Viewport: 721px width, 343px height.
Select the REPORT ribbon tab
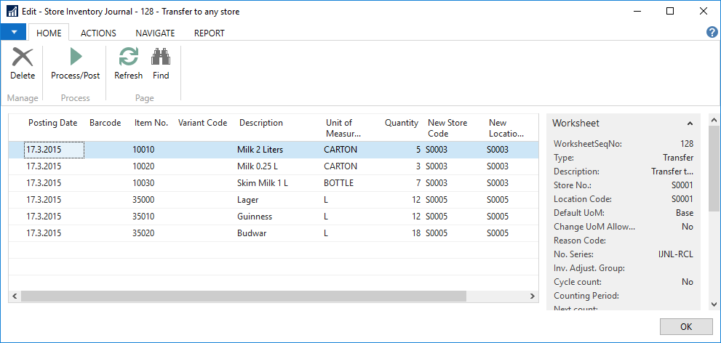click(209, 33)
